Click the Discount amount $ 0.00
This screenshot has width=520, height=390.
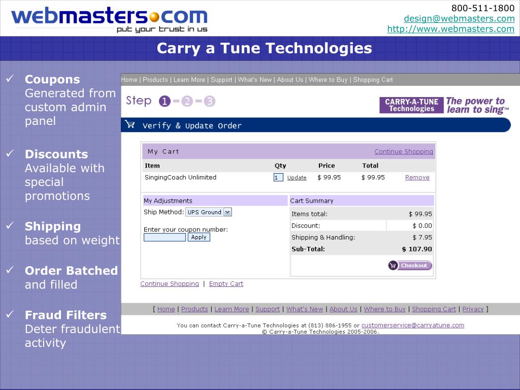[422, 226]
